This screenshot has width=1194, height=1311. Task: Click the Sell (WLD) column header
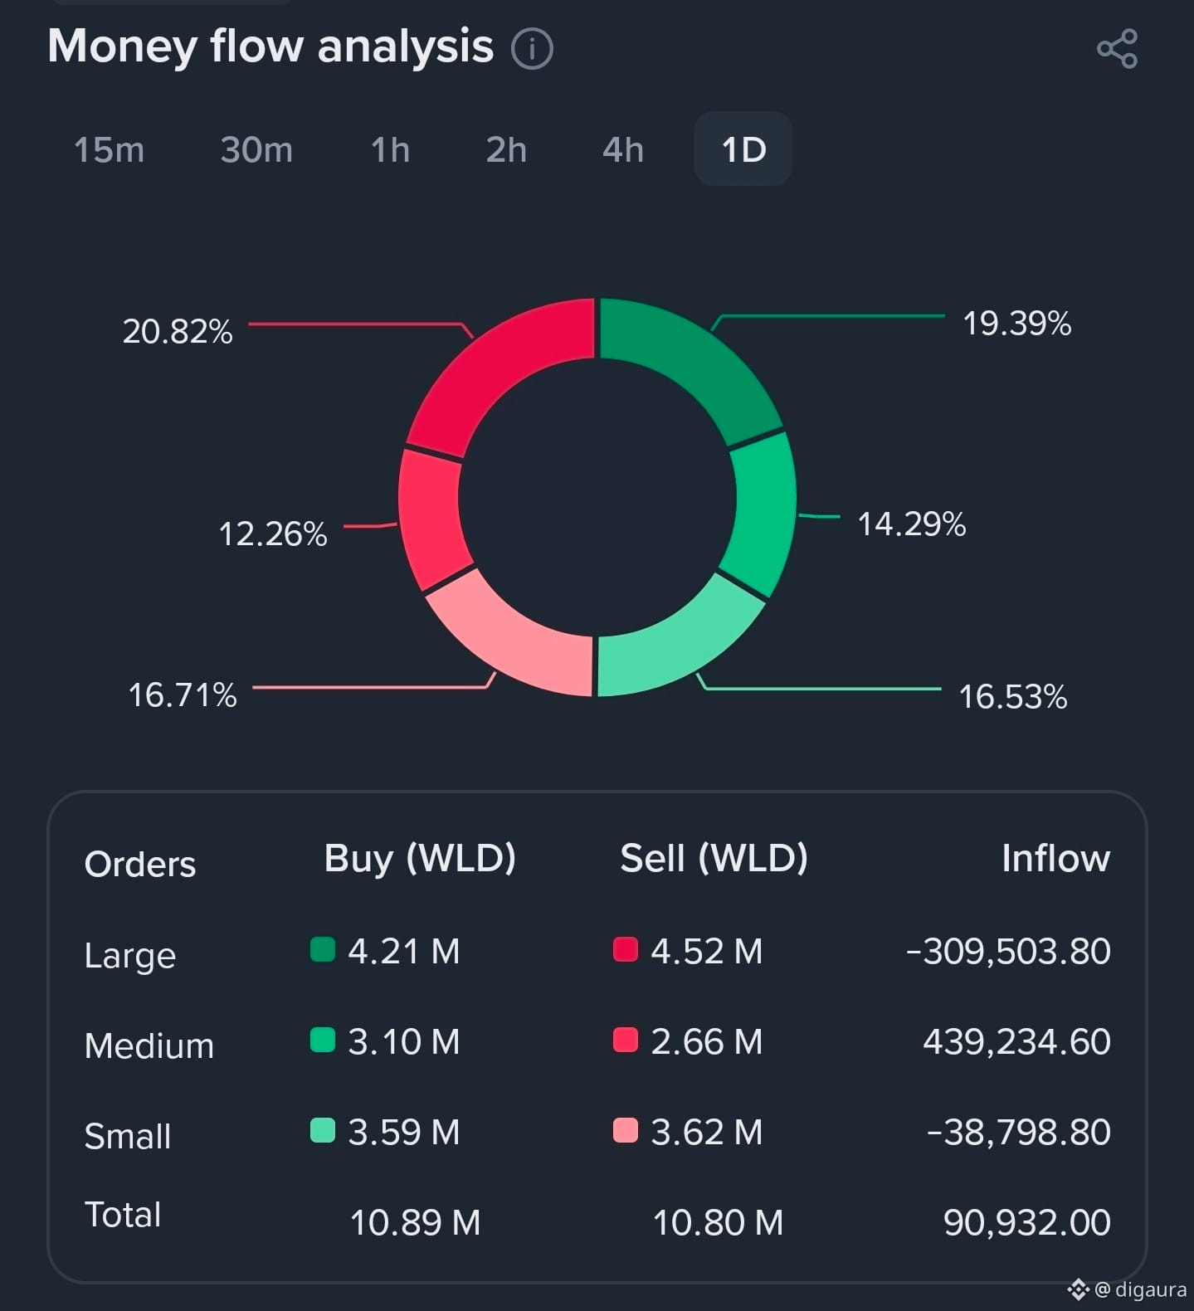tap(714, 859)
